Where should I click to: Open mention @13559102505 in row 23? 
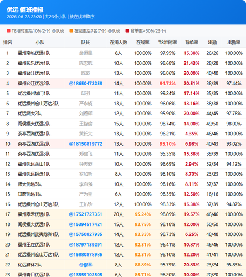[x=85, y=275]
